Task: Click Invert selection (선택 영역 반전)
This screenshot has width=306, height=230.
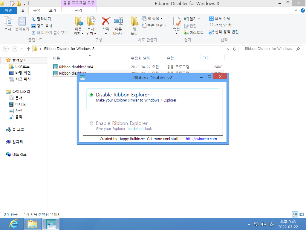Action: point(224,32)
